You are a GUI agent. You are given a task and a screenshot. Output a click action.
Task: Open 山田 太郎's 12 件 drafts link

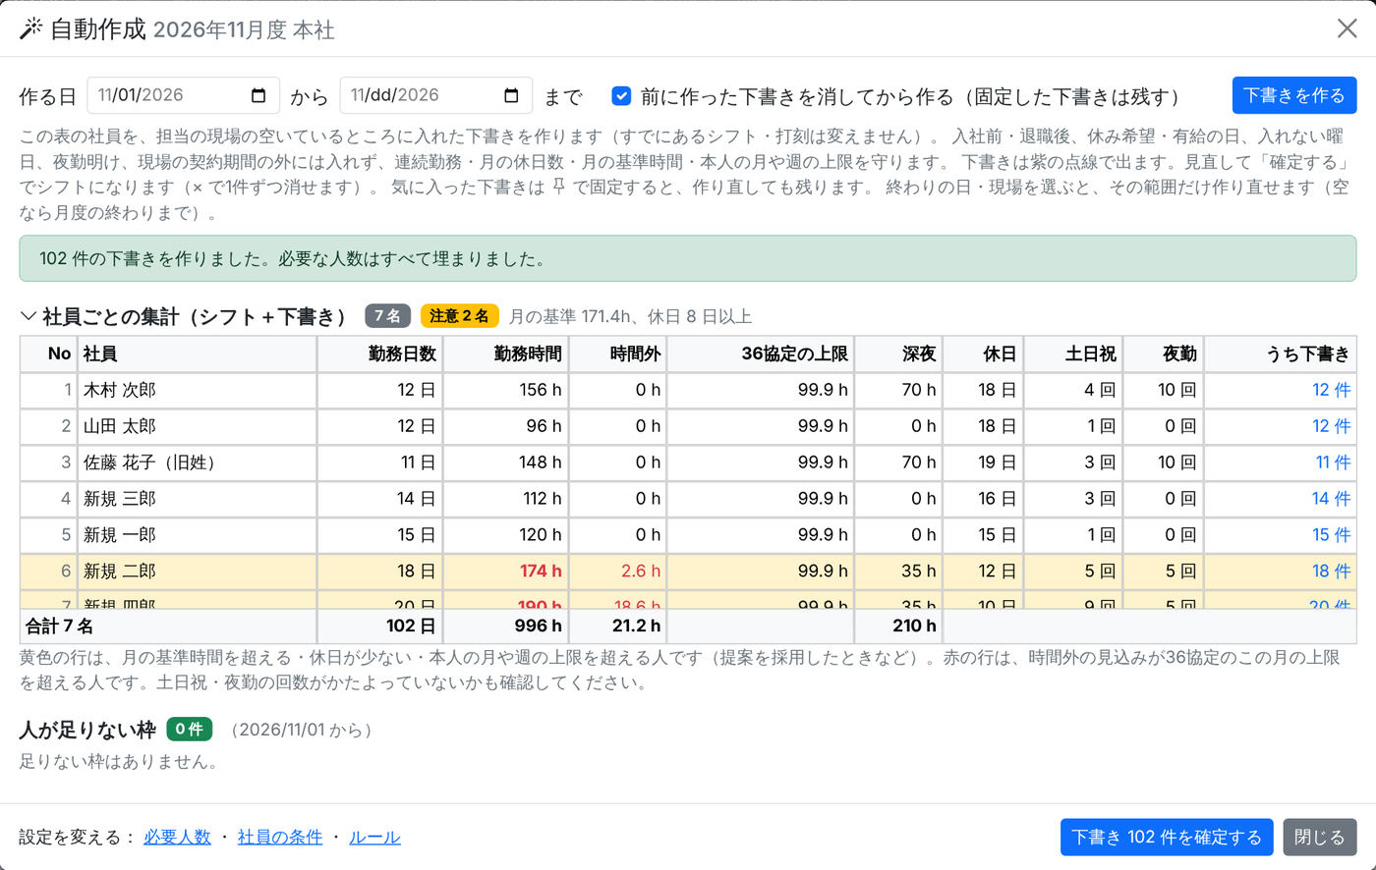pyautogui.click(x=1331, y=427)
